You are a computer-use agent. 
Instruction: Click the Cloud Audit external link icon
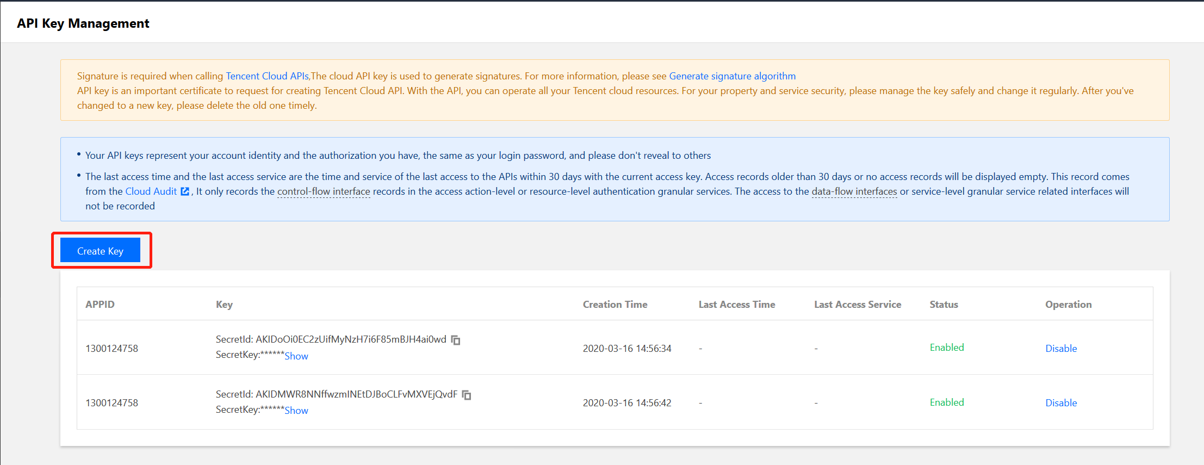[x=185, y=191]
